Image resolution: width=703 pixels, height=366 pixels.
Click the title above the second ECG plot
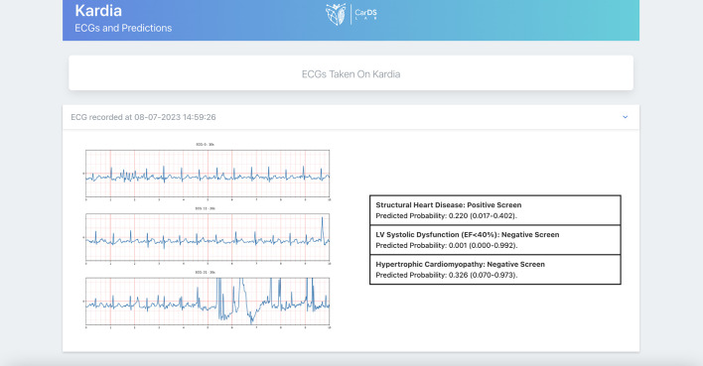tap(205, 208)
